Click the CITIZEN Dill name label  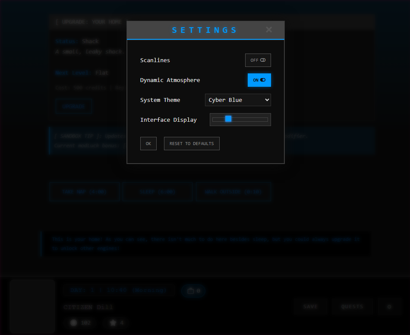88,307
